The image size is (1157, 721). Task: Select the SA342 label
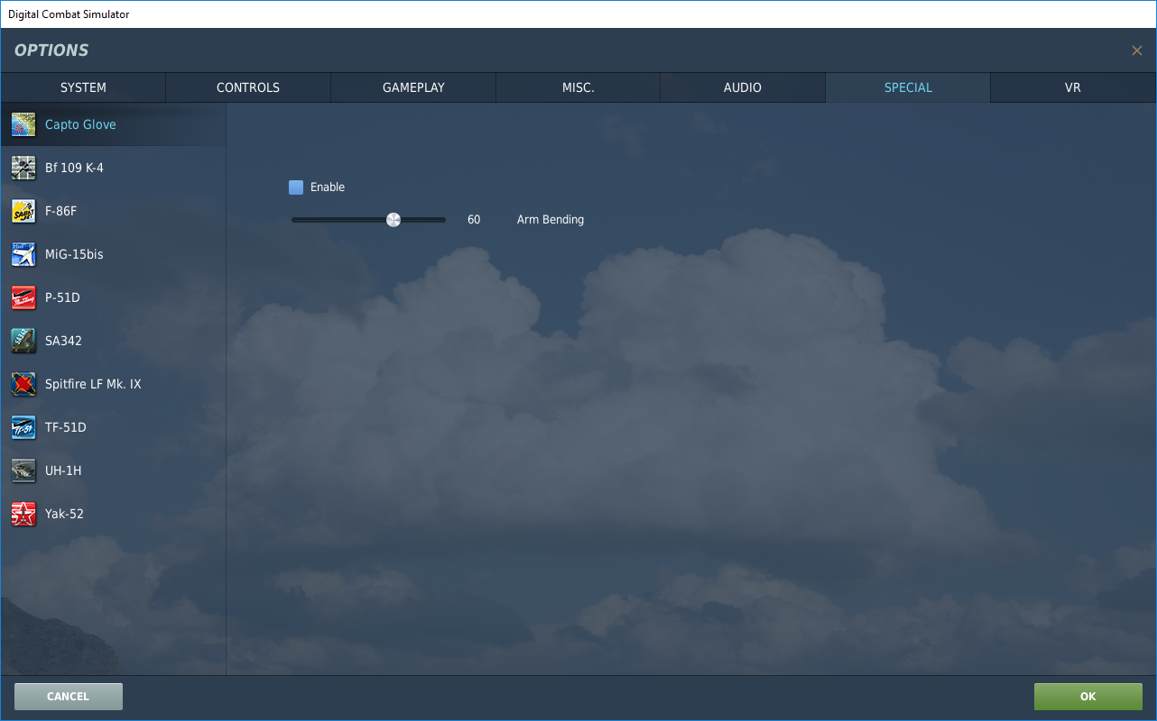coord(63,341)
